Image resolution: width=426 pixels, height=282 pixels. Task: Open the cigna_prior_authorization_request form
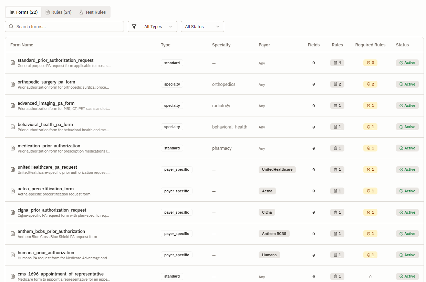click(x=52, y=210)
